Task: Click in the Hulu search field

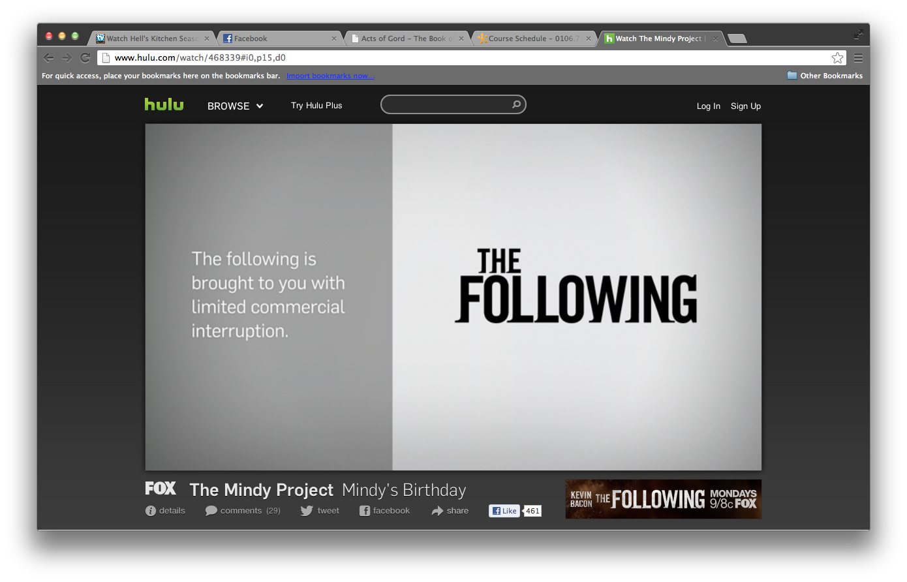Action: tap(445, 104)
